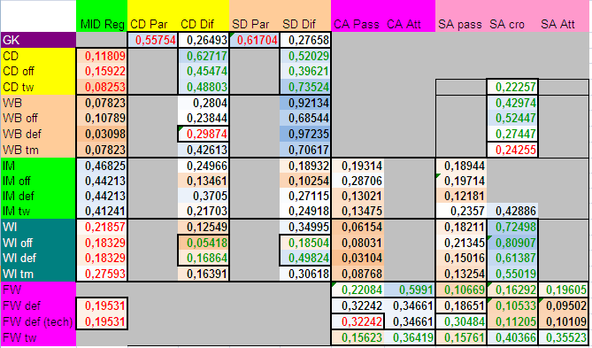Viewport: 592px width, 348px height.
Task: Click FW tw SA Att value 0,35523
Action: pyautogui.click(x=564, y=337)
